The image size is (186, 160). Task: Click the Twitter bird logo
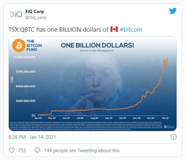(x=173, y=11)
